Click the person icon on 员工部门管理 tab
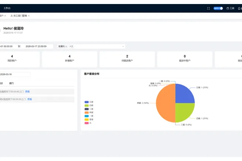 tap(12, 16)
